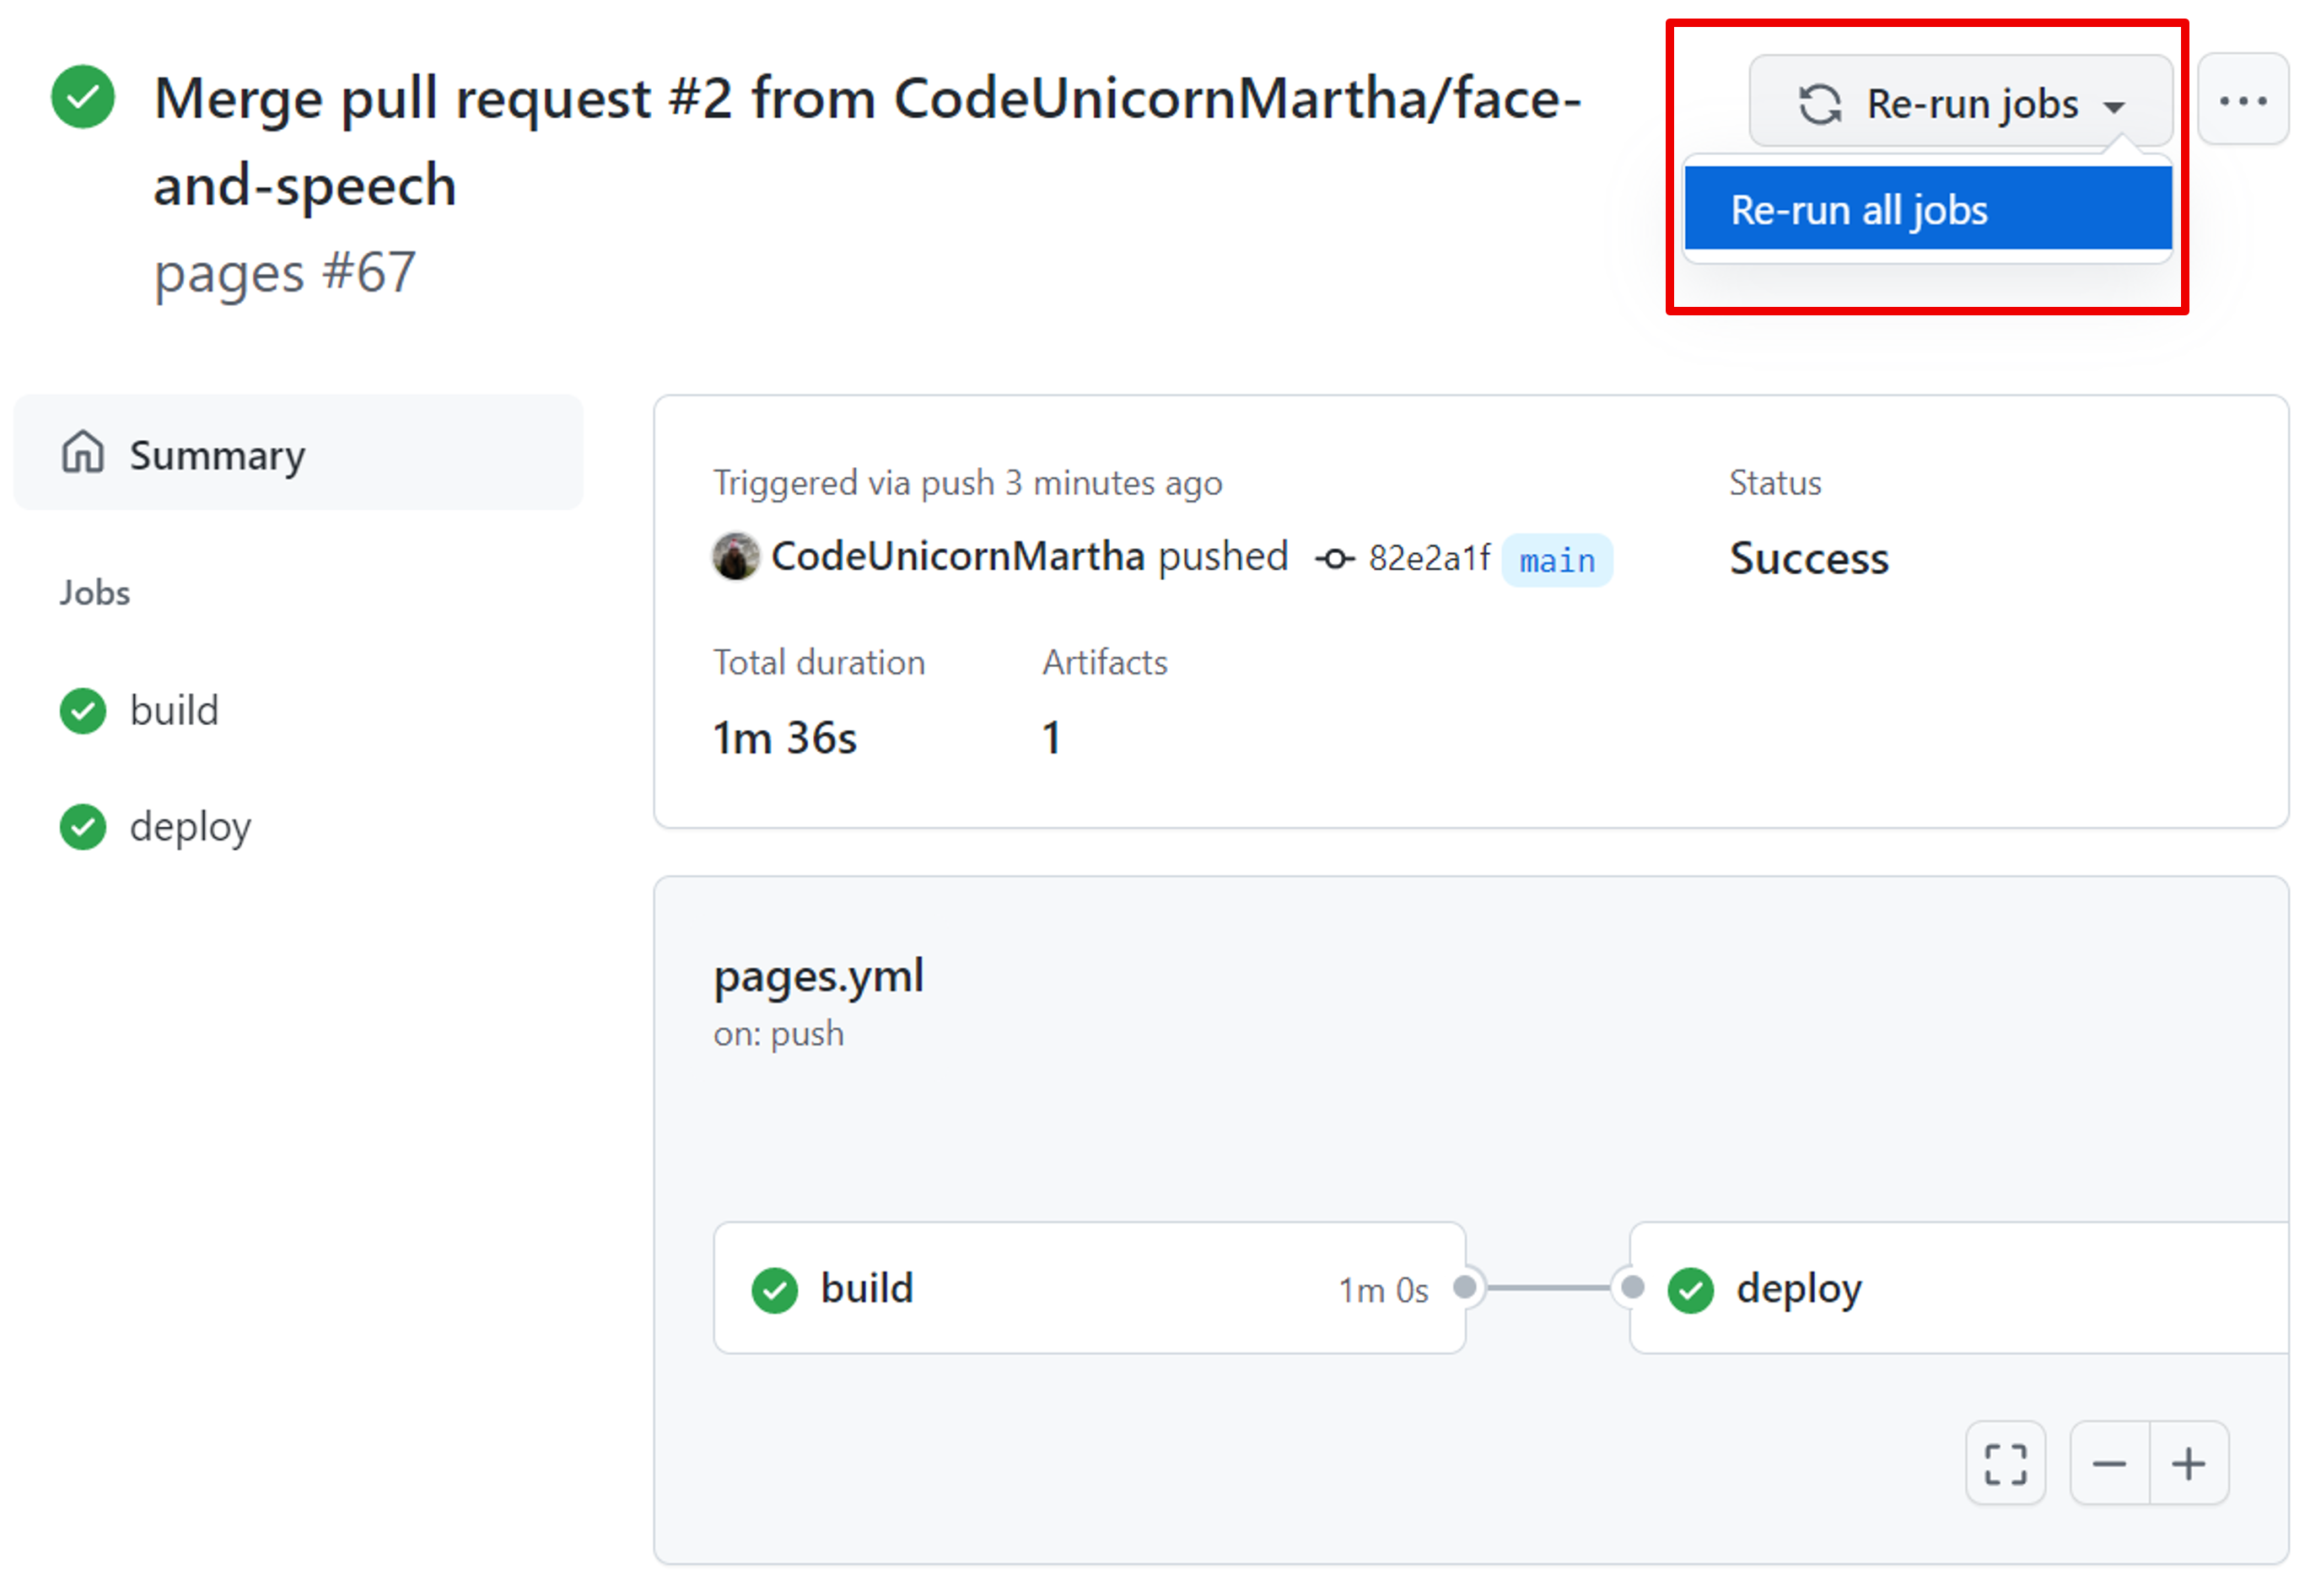Click the green success check beside build job
Image resolution: width=2321 pixels, height=1596 pixels.
click(x=83, y=711)
